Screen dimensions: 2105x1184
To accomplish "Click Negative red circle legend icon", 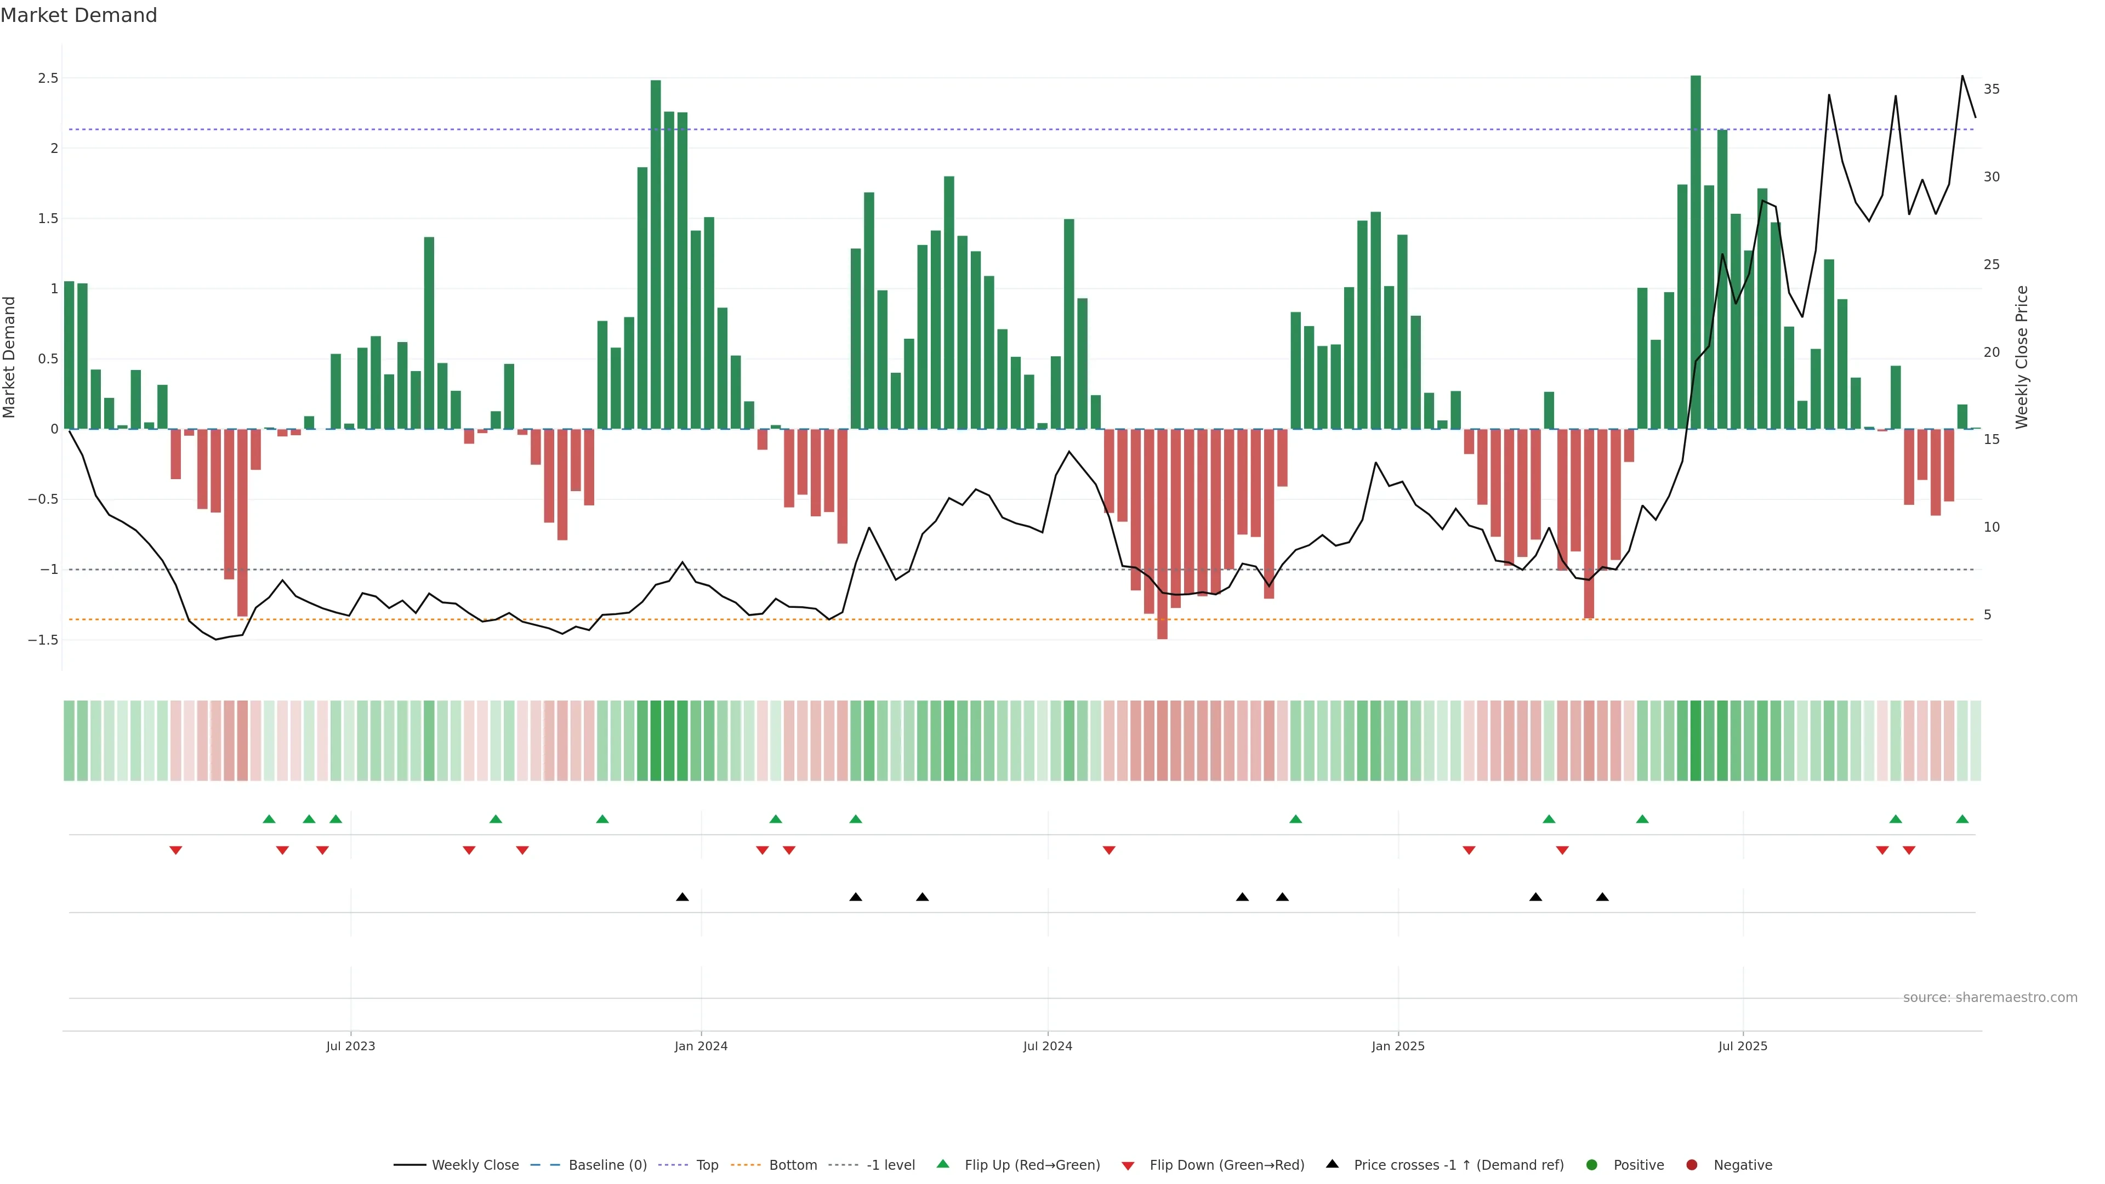I will tap(1692, 1164).
